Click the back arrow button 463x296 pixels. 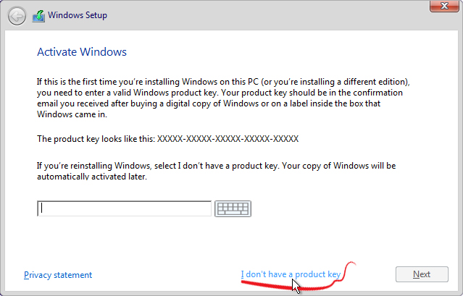17,16
